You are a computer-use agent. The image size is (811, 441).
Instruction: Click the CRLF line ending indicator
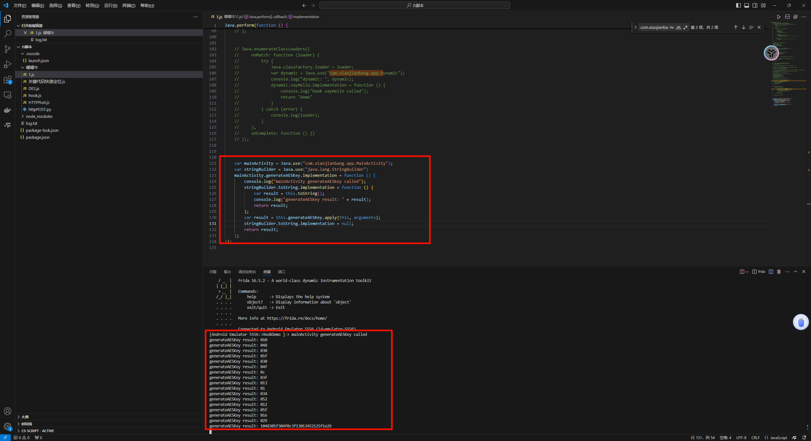tap(755, 438)
